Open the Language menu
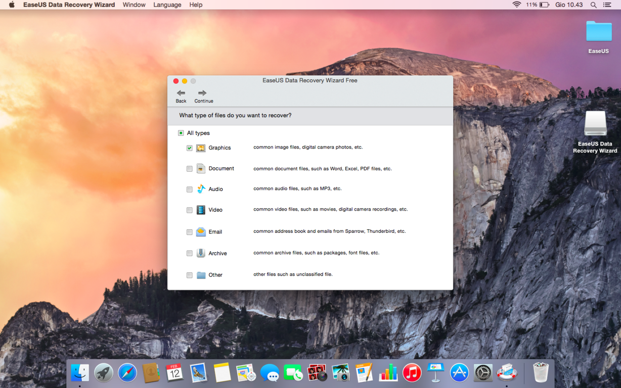Viewport: 621px width, 388px height. pos(167,5)
